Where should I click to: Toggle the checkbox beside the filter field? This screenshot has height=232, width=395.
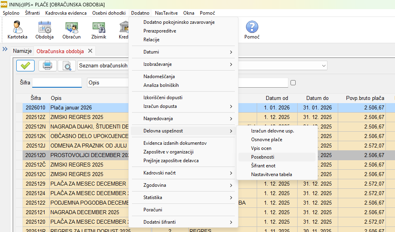(x=293, y=83)
